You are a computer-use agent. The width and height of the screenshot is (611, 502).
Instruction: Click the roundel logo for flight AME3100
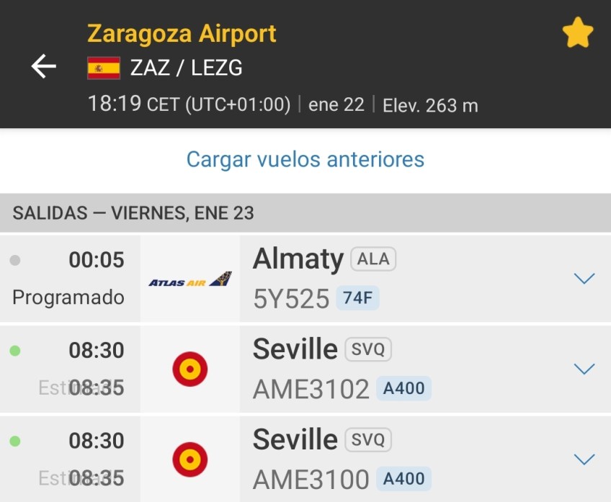click(x=190, y=460)
